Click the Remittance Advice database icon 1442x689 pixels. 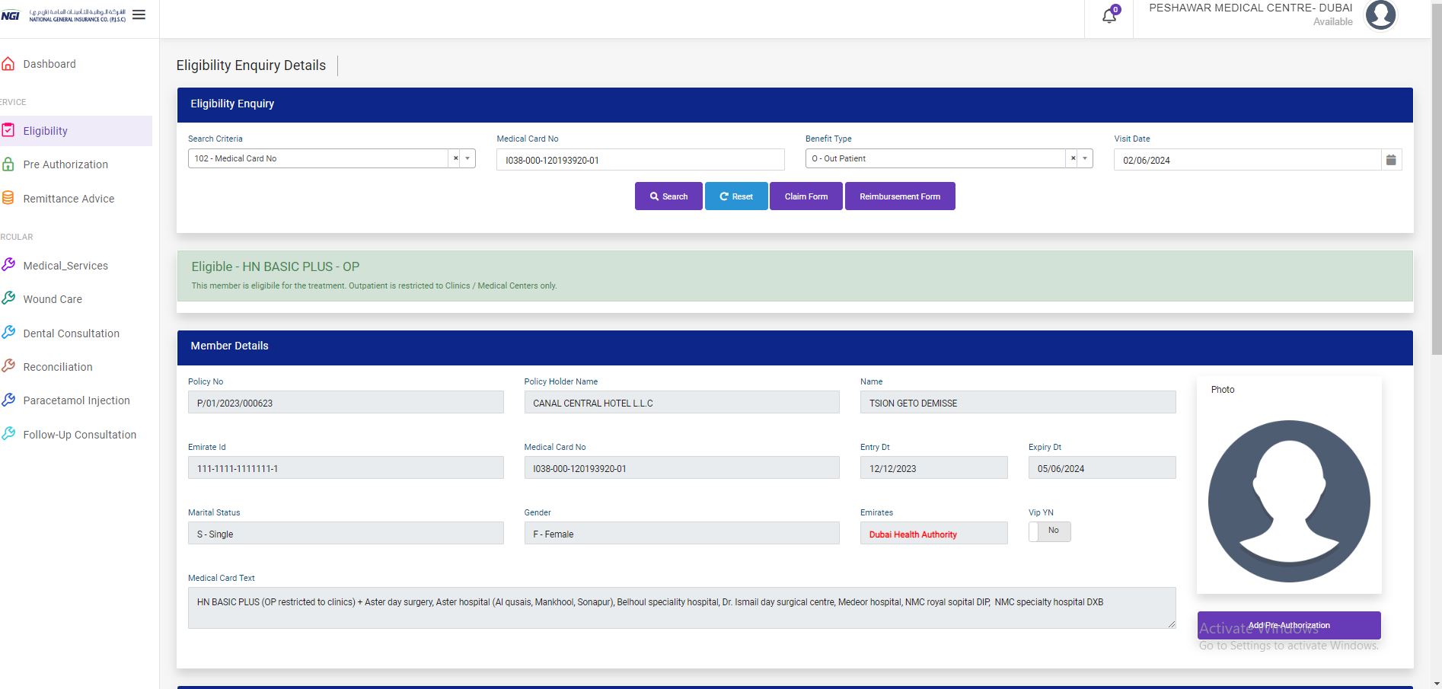point(8,198)
